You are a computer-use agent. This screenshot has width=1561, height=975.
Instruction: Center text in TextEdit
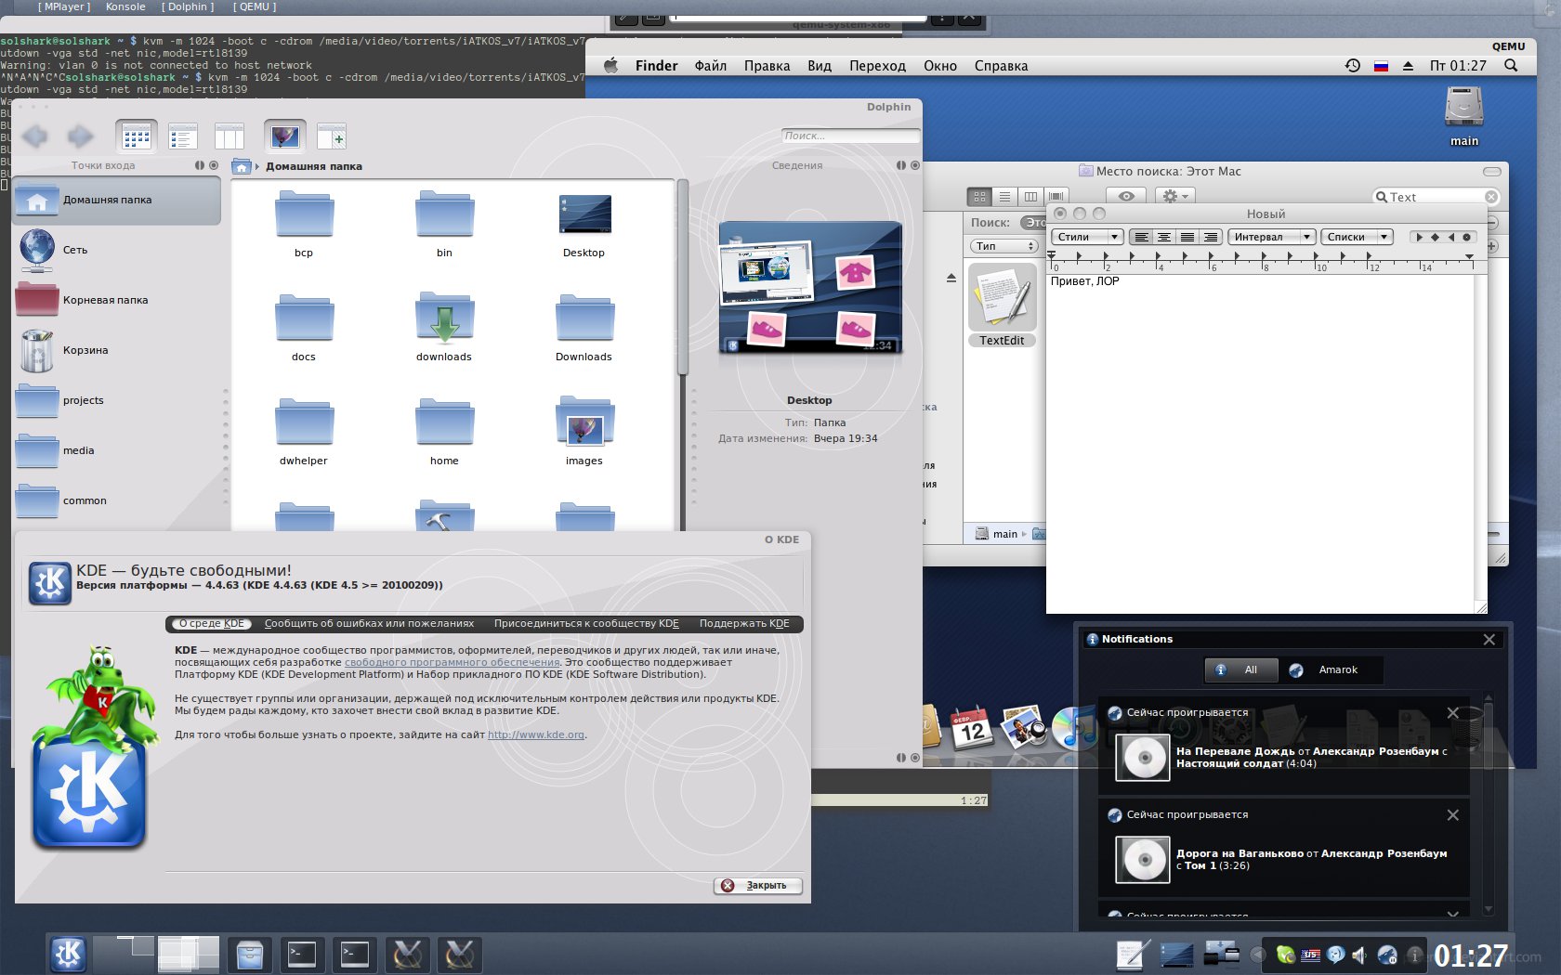point(1164,237)
